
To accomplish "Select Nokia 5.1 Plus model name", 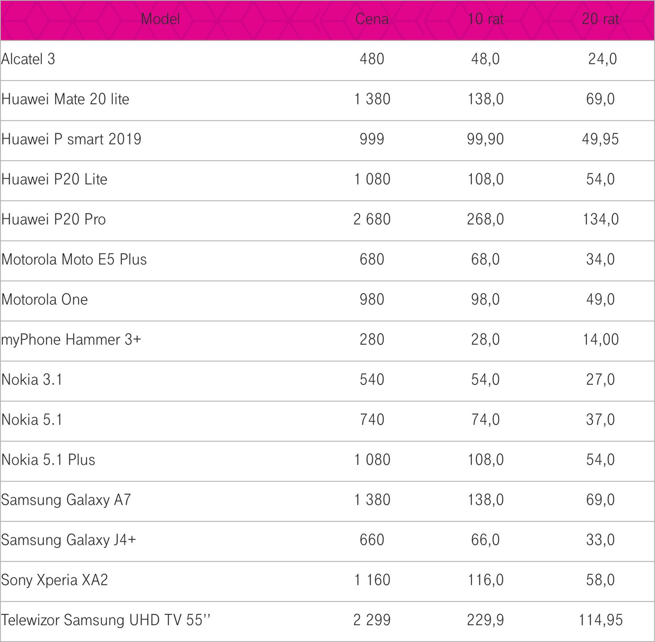I will [48, 460].
